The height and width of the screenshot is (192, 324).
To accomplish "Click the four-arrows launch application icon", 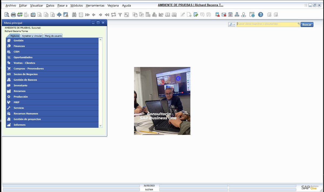I will coord(59,15).
